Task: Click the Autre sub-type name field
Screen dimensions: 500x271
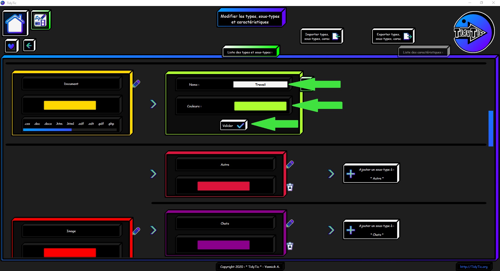Action: [x=225, y=165]
